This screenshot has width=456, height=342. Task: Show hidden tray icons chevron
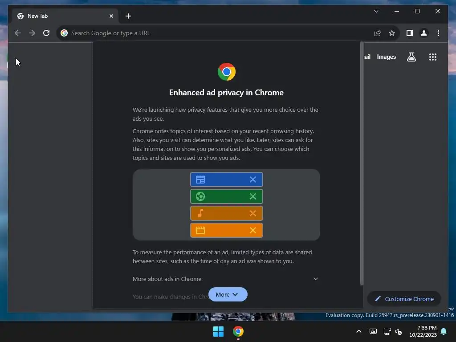point(358,331)
